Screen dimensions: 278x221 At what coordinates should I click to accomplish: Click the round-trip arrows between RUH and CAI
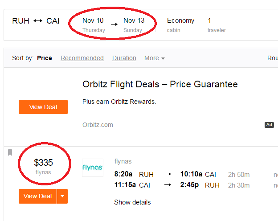(x=38, y=21)
